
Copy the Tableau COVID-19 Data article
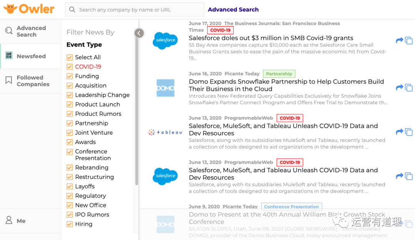click(409, 132)
